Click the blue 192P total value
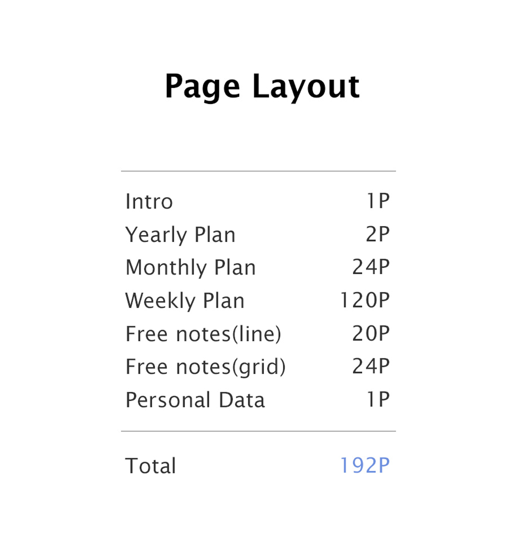Viewport: 520px width, 560px height. (x=365, y=466)
